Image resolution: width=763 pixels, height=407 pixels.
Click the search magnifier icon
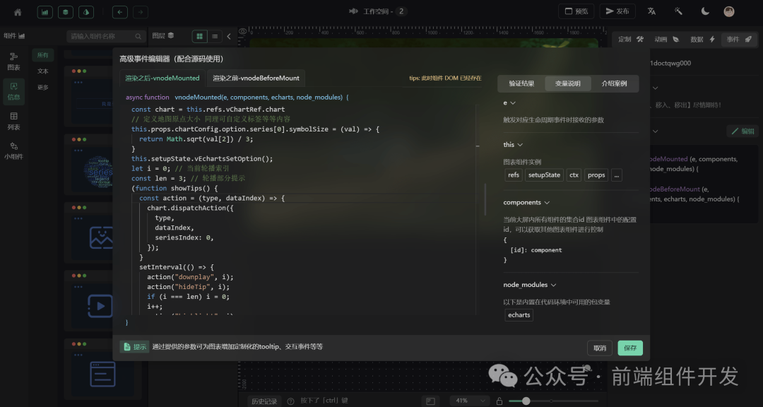click(x=138, y=37)
